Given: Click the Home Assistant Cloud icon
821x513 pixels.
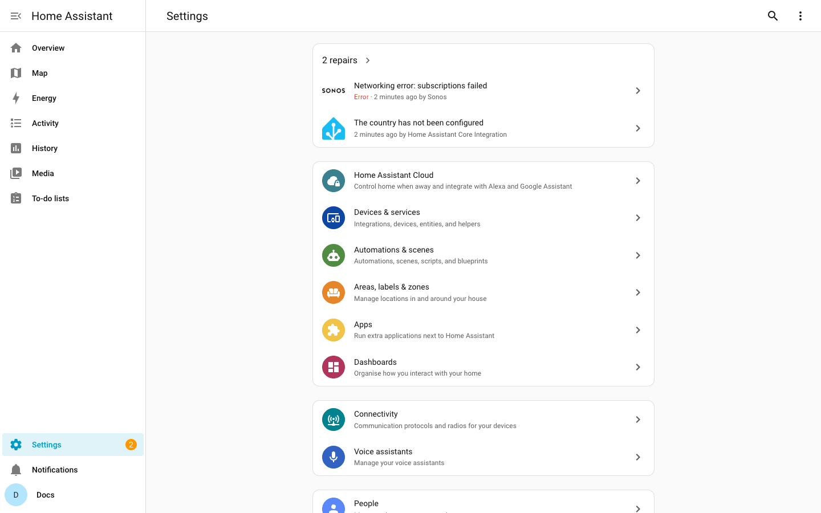Looking at the screenshot, I should pos(334,181).
